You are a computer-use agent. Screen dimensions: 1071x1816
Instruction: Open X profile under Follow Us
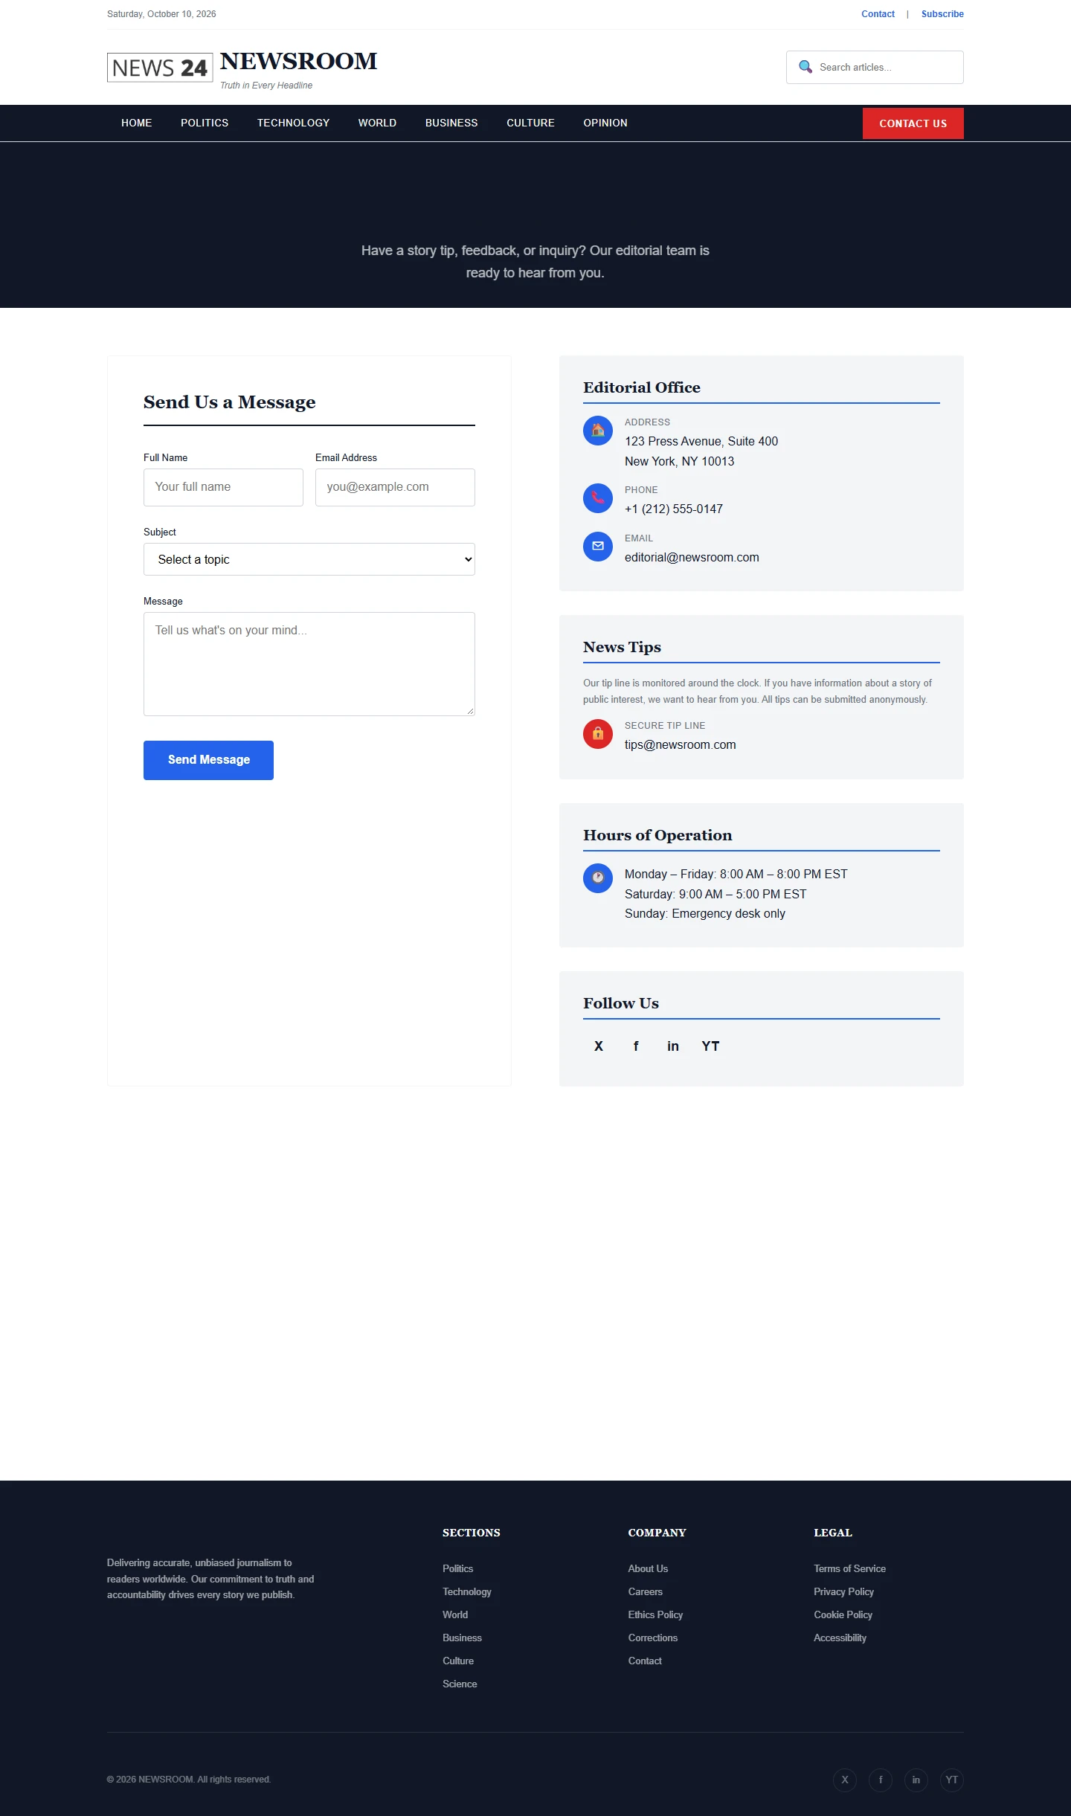point(599,1046)
